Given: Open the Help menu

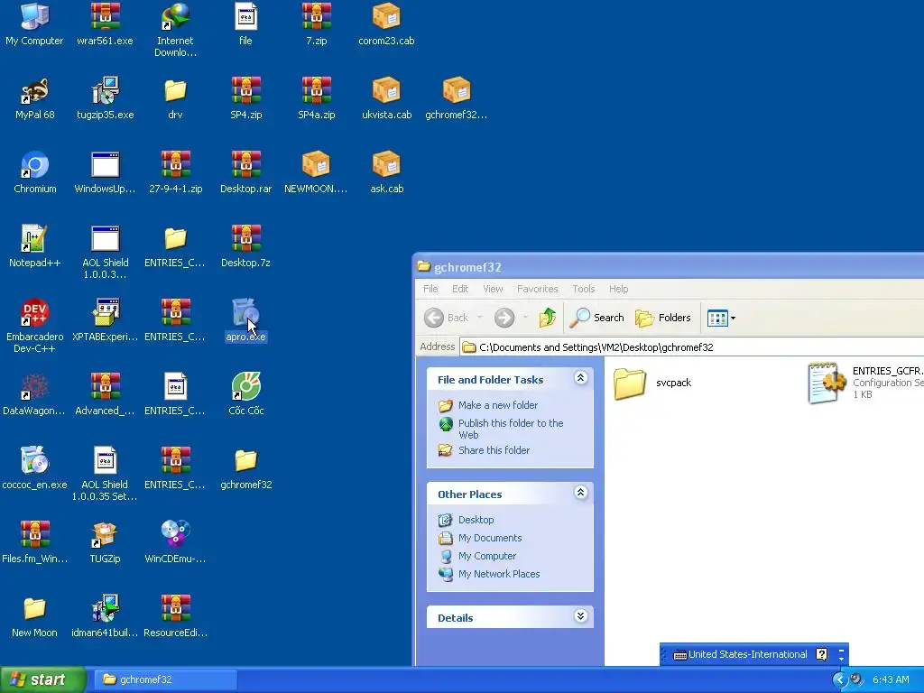Looking at the screenshot, I should click(619, 289).
